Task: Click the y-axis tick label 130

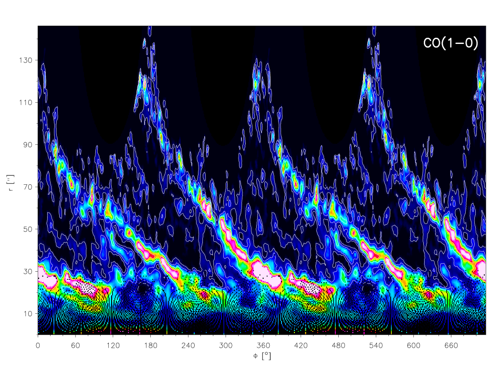Action: click(26, 61)
